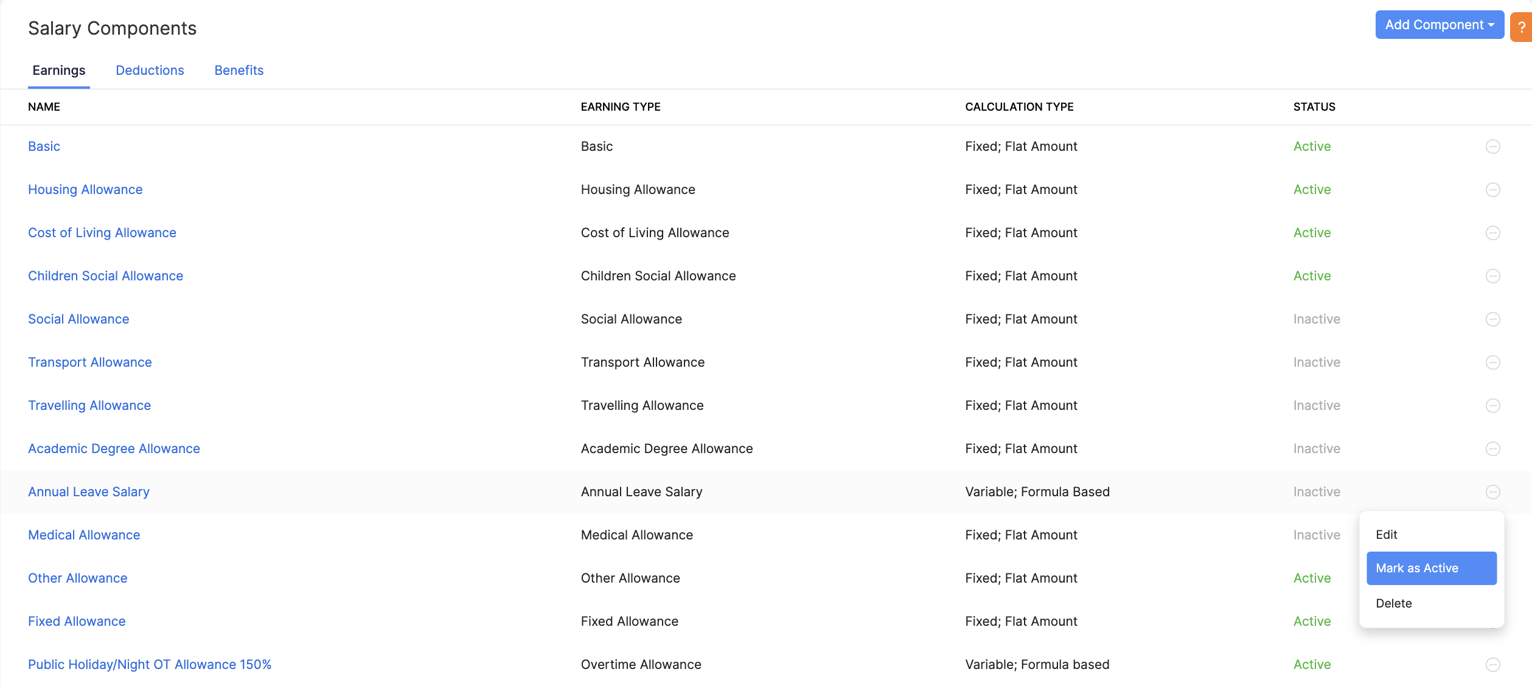This screenshot has width=1532, height=686.
Task: Select Mark as Active in context menu
Action: tap(1431, 568)
